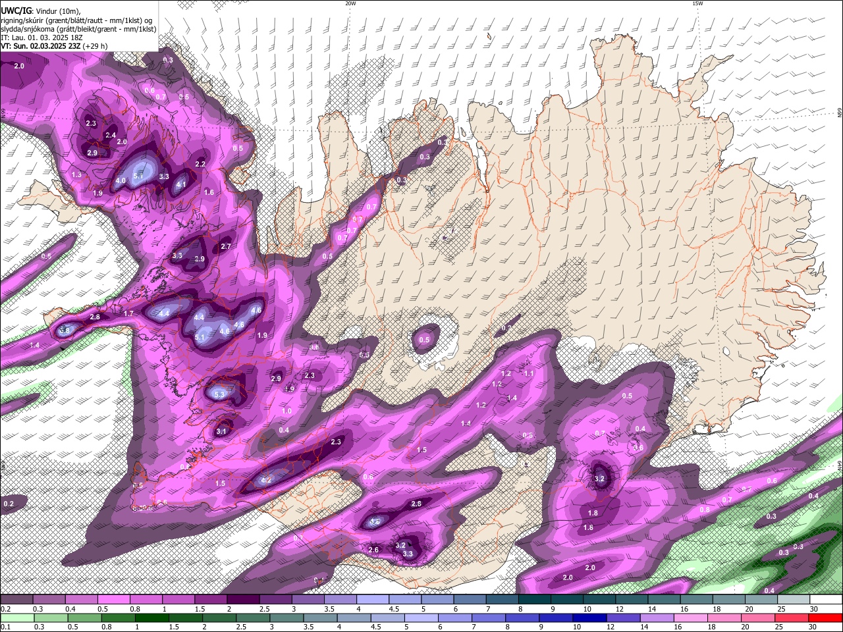Screen dimensions: 843x632
Task: Click the '1.0' precipitation value on the map
Action: 286,411
